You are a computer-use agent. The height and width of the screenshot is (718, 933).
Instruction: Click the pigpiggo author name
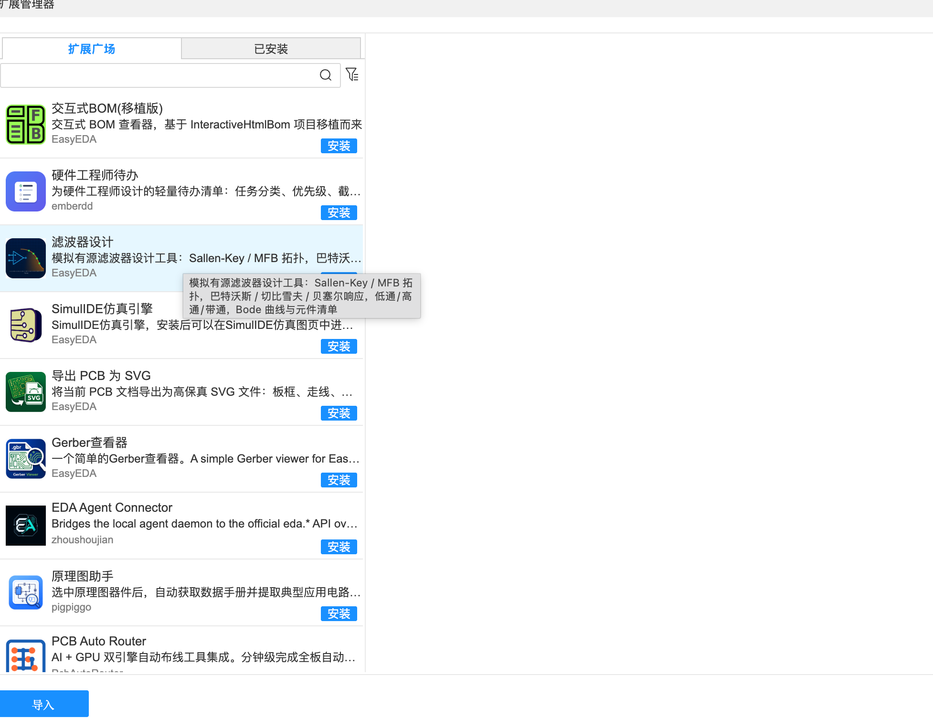71,607
